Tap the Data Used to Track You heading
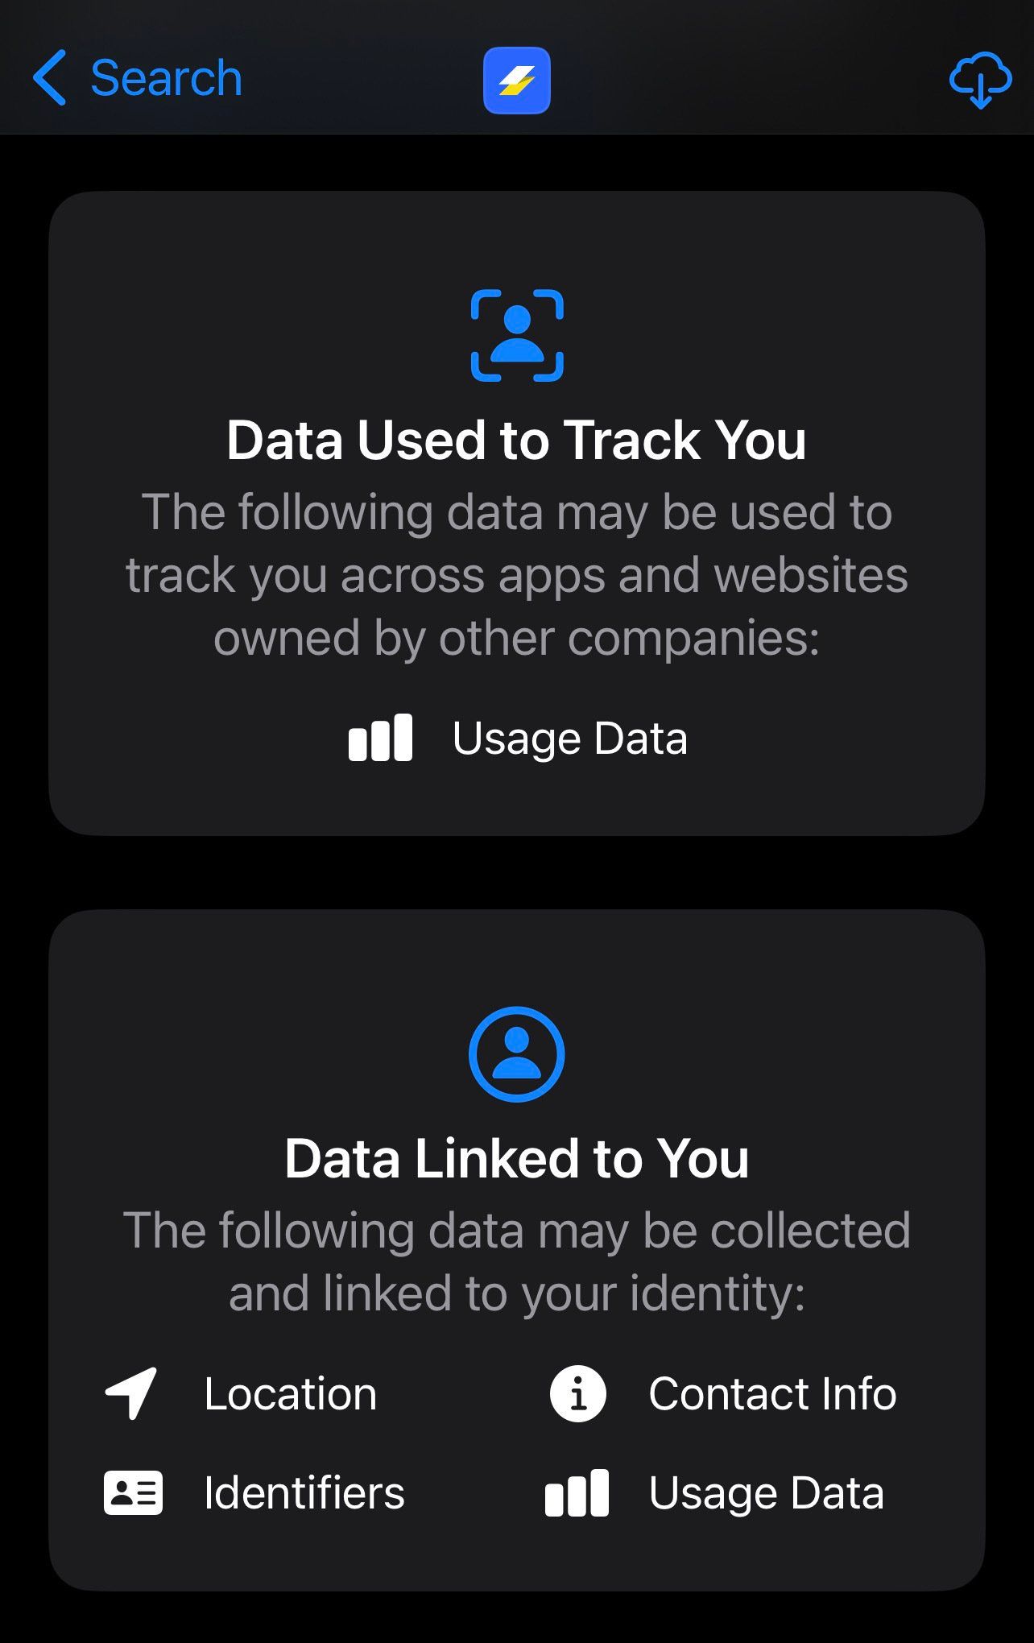The height and width of the screenshot is (1643, 1034). coord(517,440)
